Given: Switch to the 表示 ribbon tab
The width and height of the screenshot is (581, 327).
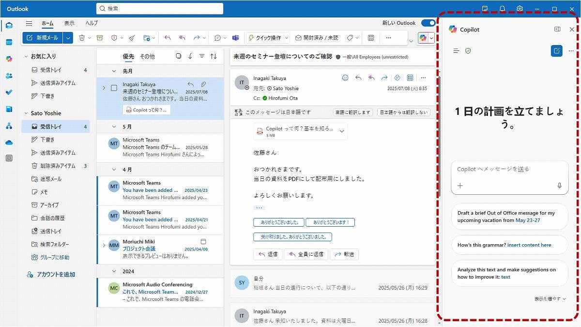Looking at the screenshot, I should [69, 23].
